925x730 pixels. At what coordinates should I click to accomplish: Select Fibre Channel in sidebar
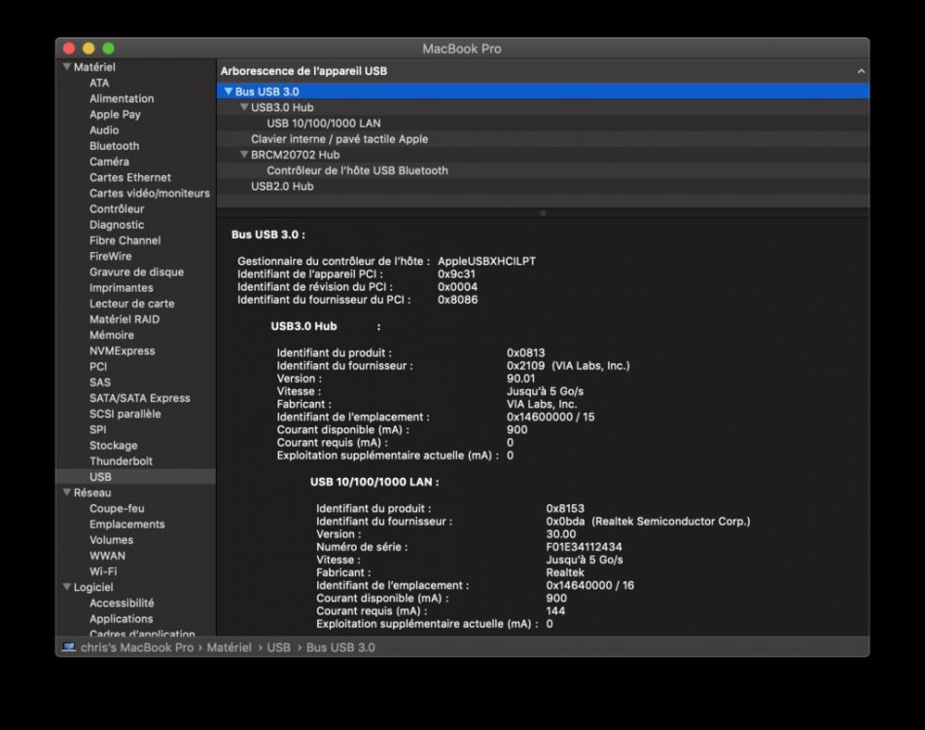pos(125,240)
